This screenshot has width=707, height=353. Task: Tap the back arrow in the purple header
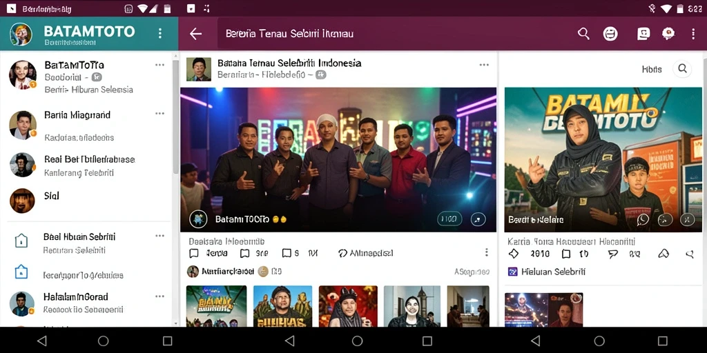pyautogui.click(x=195, y=34)
